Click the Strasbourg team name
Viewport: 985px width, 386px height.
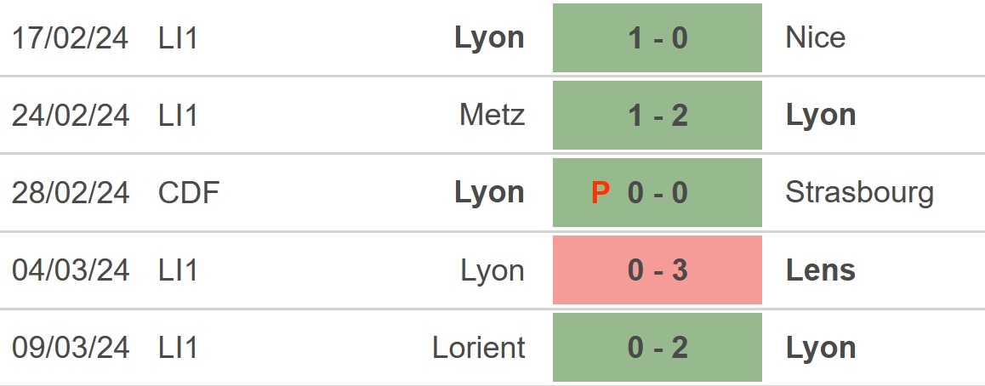click(x=859, y=193)
